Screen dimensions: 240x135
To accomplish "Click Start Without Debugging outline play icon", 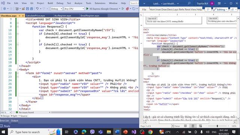I will (123, 9).
